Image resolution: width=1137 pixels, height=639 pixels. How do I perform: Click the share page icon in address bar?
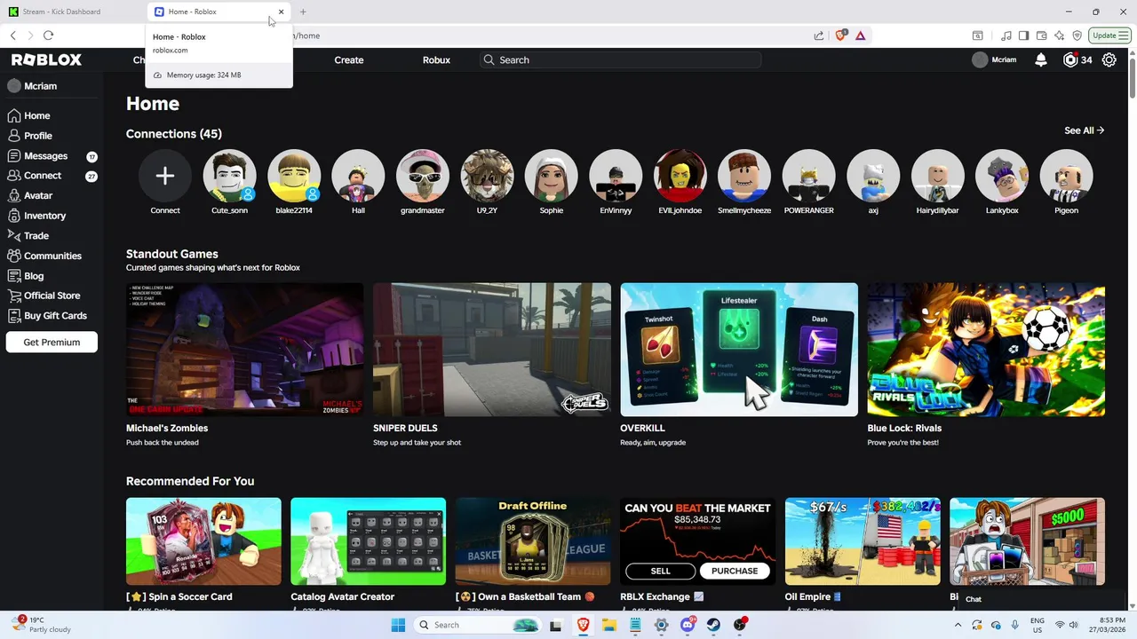tap(818, 35)
